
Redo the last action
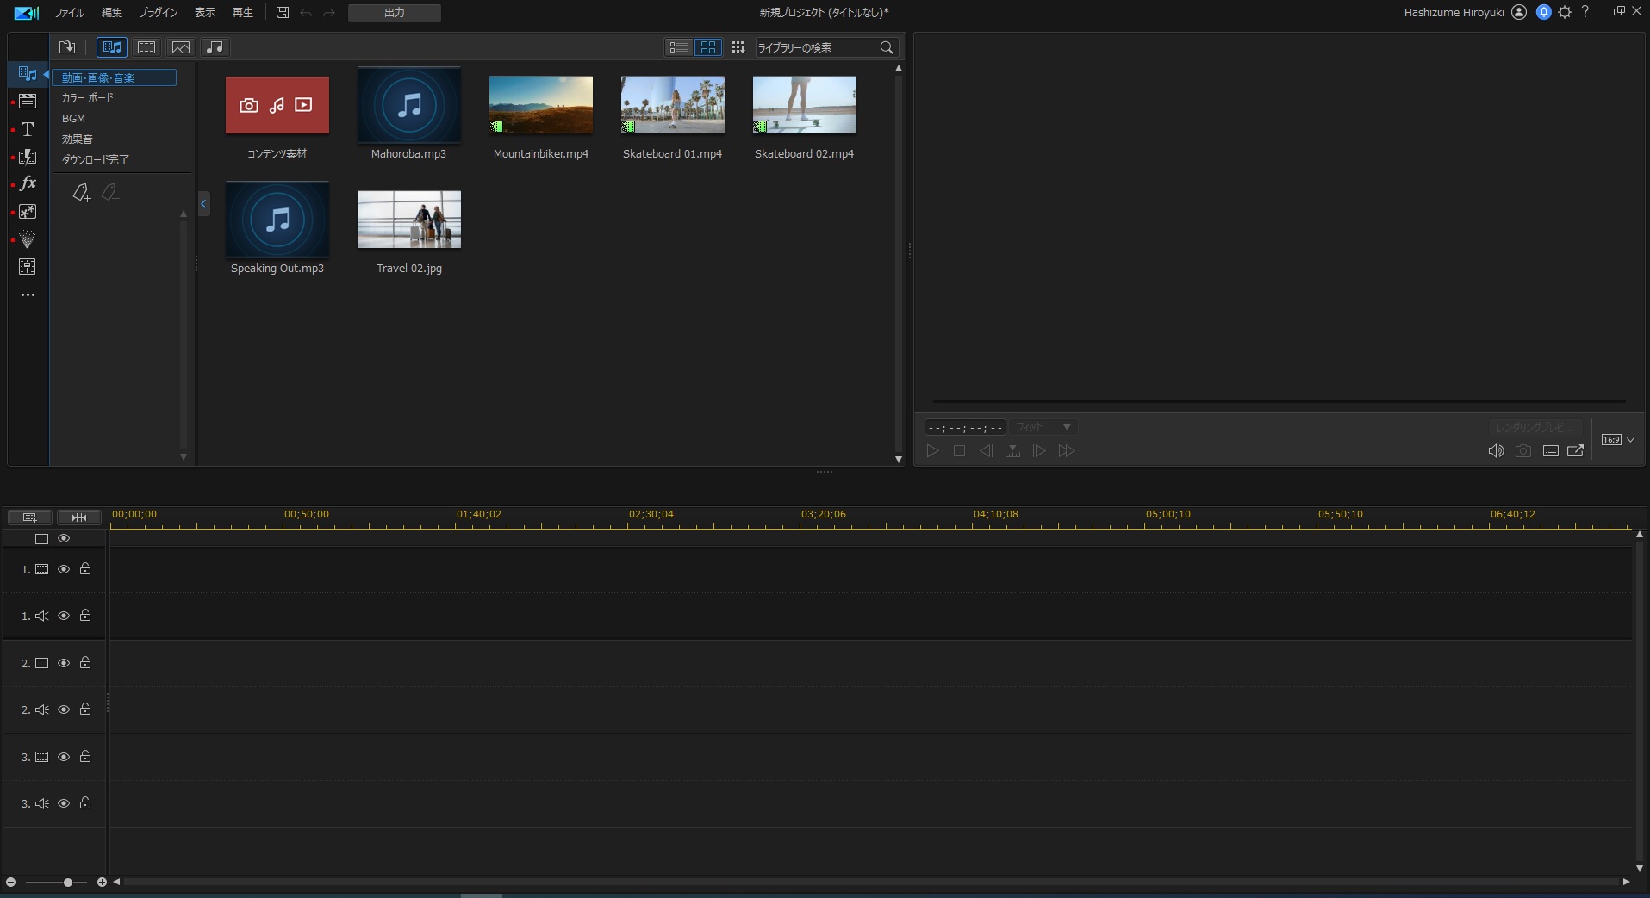pyautogui.click(x=329, y=13)
